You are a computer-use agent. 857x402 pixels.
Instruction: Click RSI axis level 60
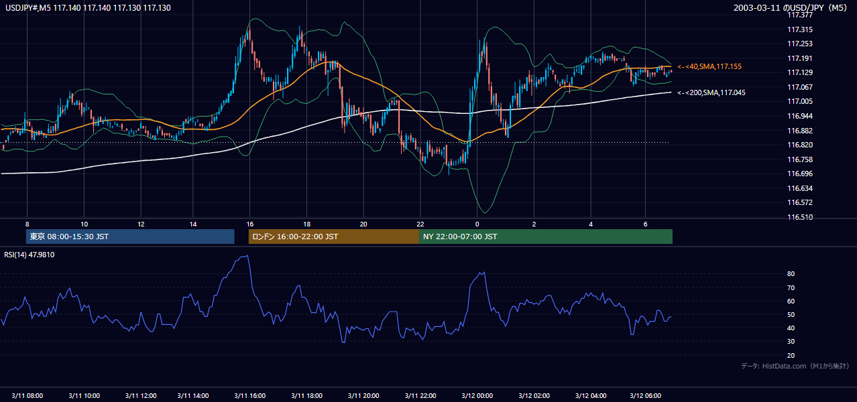[791, 301]
